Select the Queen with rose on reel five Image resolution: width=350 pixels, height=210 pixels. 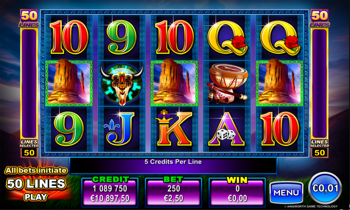tap(280, 38)
